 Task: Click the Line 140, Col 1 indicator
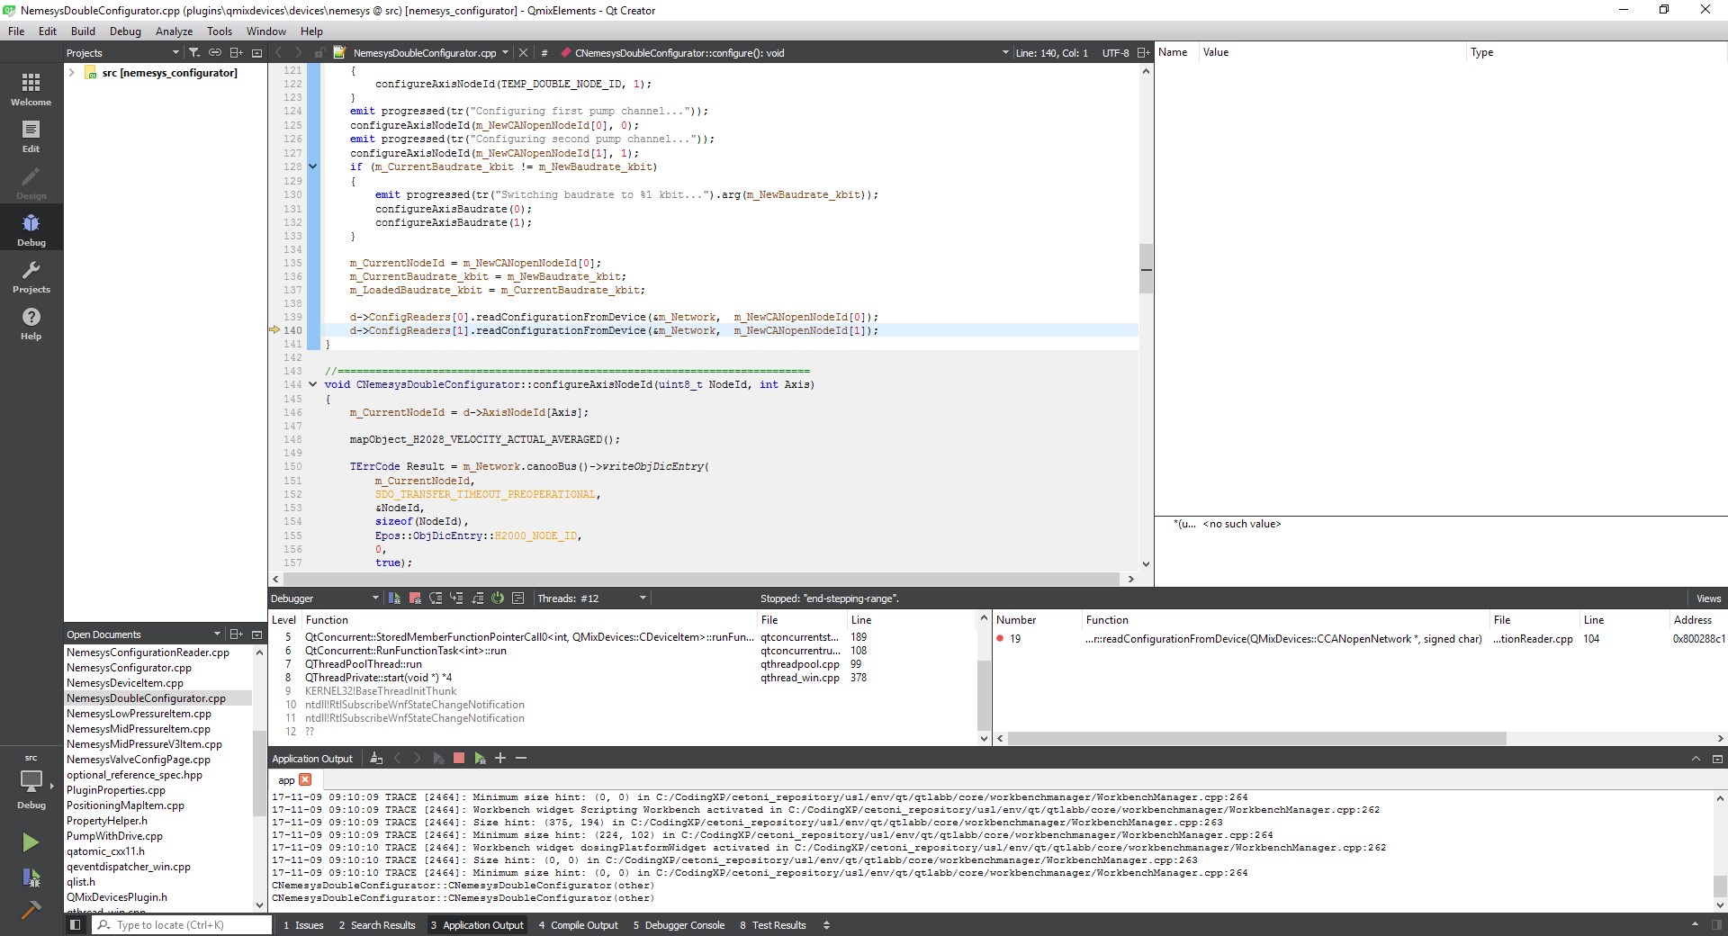click(x=1051, y=53)
